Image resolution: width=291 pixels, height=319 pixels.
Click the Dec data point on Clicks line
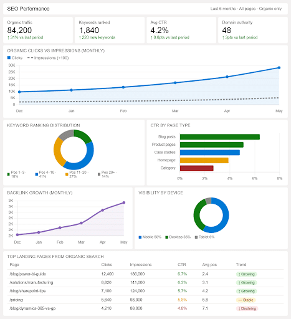point(19,92)
